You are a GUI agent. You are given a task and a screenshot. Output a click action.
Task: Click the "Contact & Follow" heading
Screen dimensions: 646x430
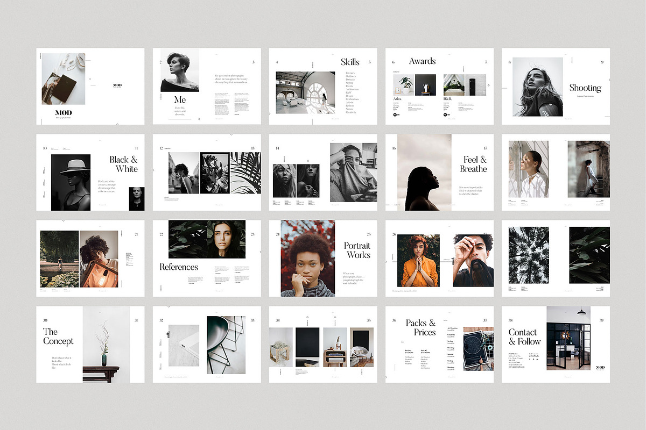524,337
